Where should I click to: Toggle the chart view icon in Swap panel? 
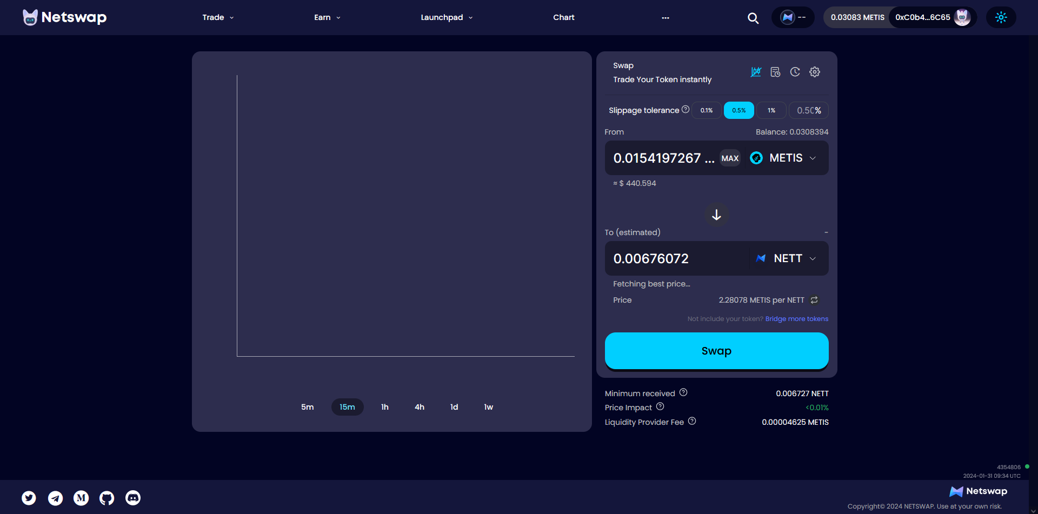click(x=756, y=72)
